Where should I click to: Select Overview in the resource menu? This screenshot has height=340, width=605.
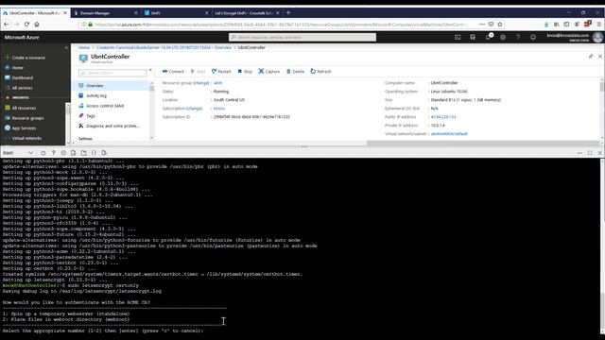111,86
